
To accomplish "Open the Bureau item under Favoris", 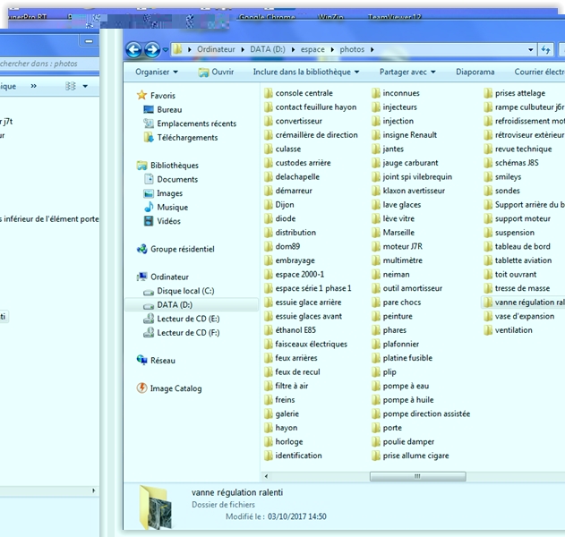I will [x=168, y=109].
